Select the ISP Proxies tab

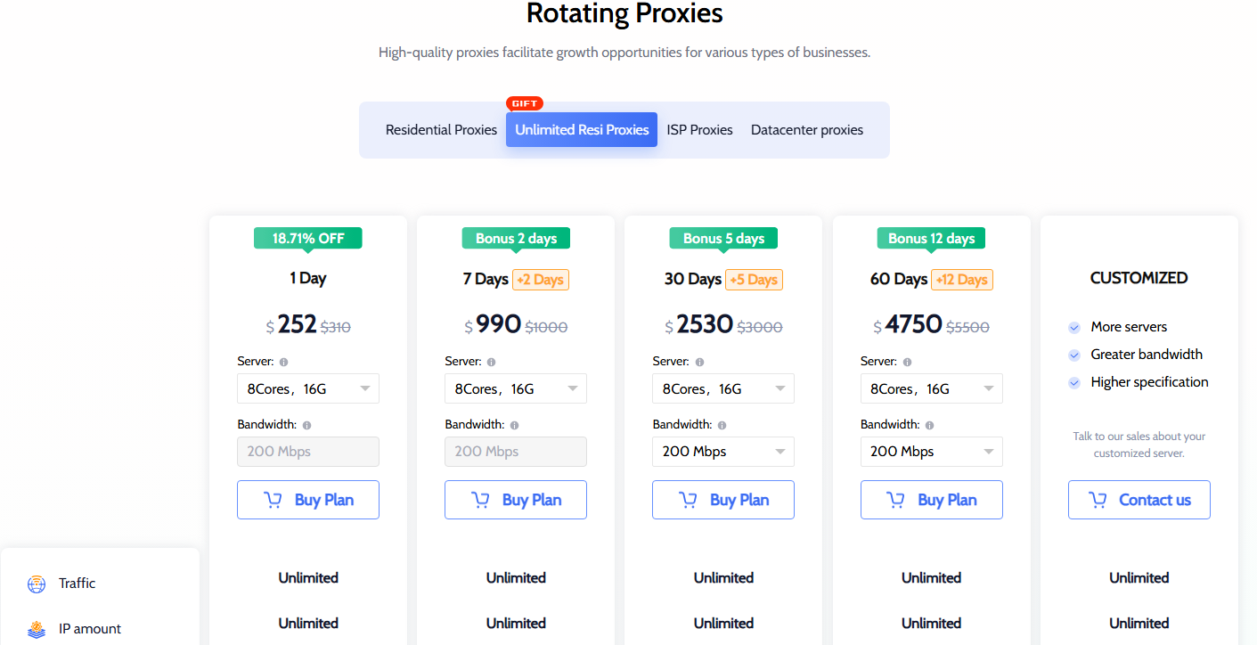click(699, 130)
